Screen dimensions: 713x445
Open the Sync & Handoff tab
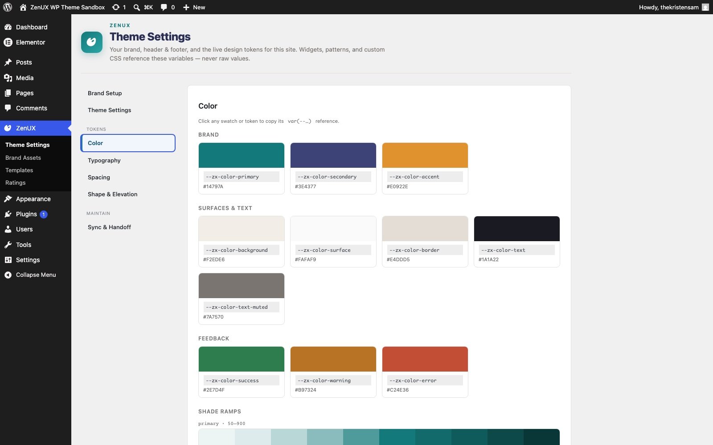point(128,227)
